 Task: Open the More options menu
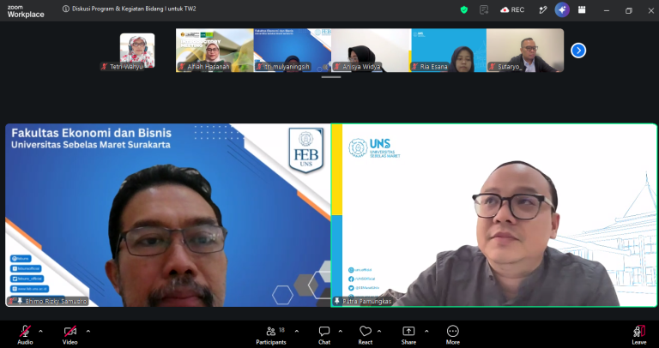[x=453, y=334]
